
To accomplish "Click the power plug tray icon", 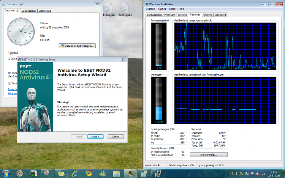I will (x=252, y=174).
